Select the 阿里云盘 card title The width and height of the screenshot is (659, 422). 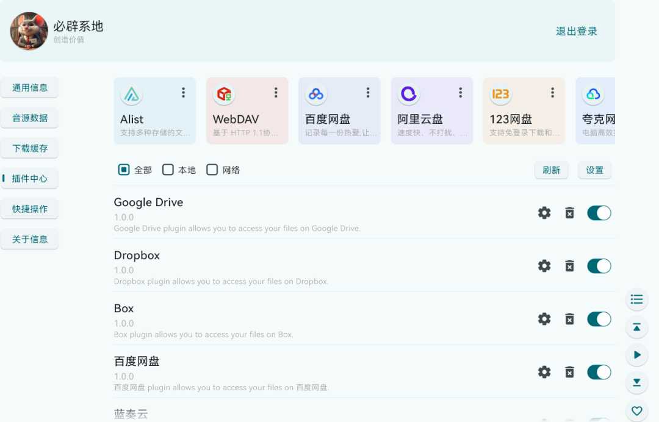point(420,120)
